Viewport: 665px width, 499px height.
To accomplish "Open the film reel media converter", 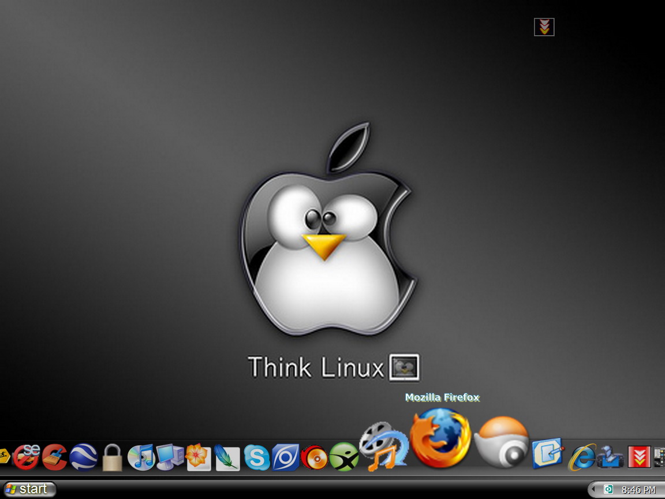I will (x=384, y=446).
